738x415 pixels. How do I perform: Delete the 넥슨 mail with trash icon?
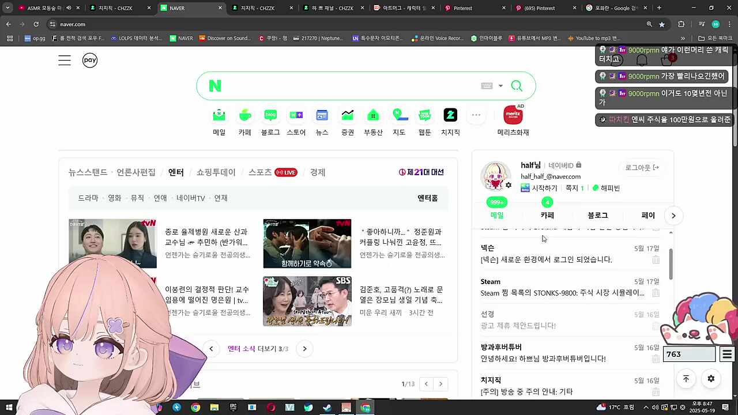click(656, 260)
